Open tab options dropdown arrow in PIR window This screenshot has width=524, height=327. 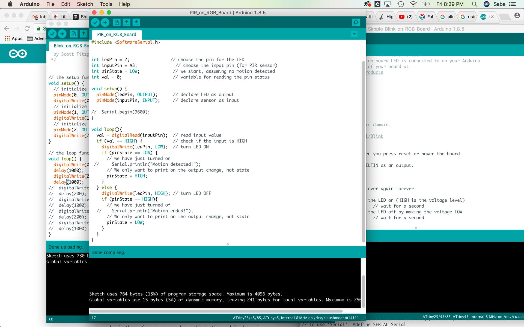point(354,34)
